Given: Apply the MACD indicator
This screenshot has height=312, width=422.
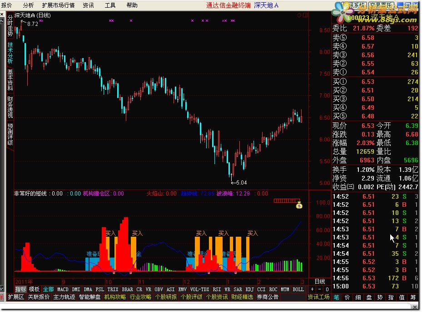Looking at the screenshot, I should click(x=63, y=289).
